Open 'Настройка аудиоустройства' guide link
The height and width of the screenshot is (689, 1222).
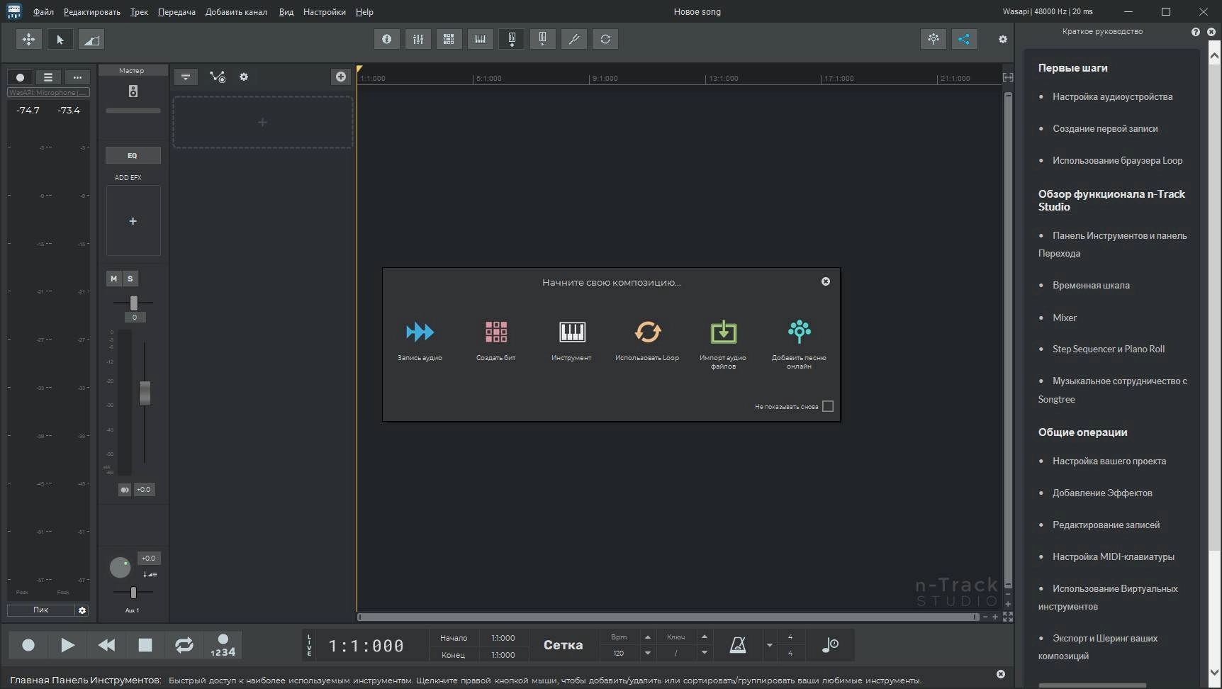(1112, 96)
